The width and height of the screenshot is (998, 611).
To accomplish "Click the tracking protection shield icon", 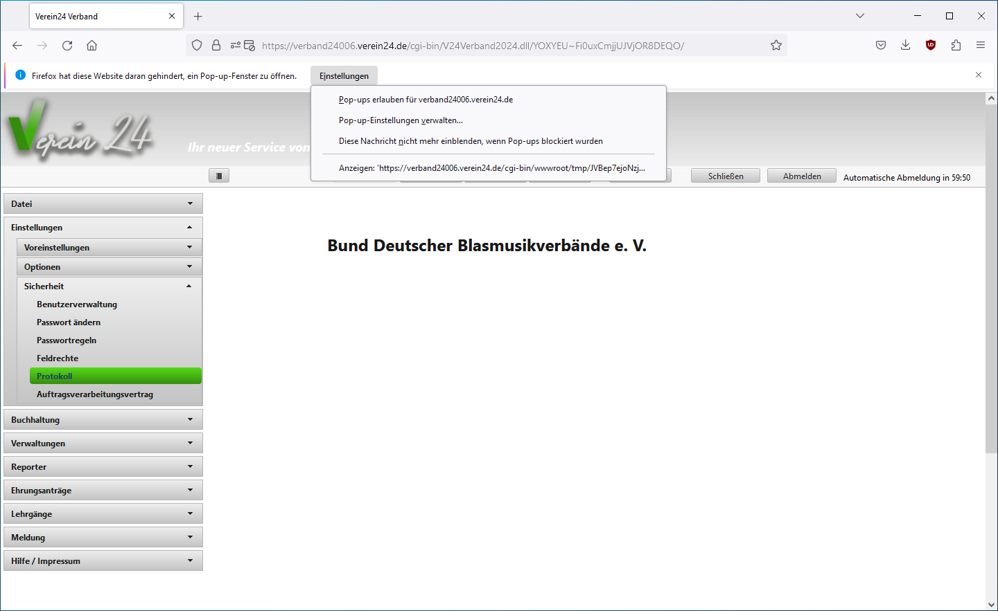I will coord(197,46).
